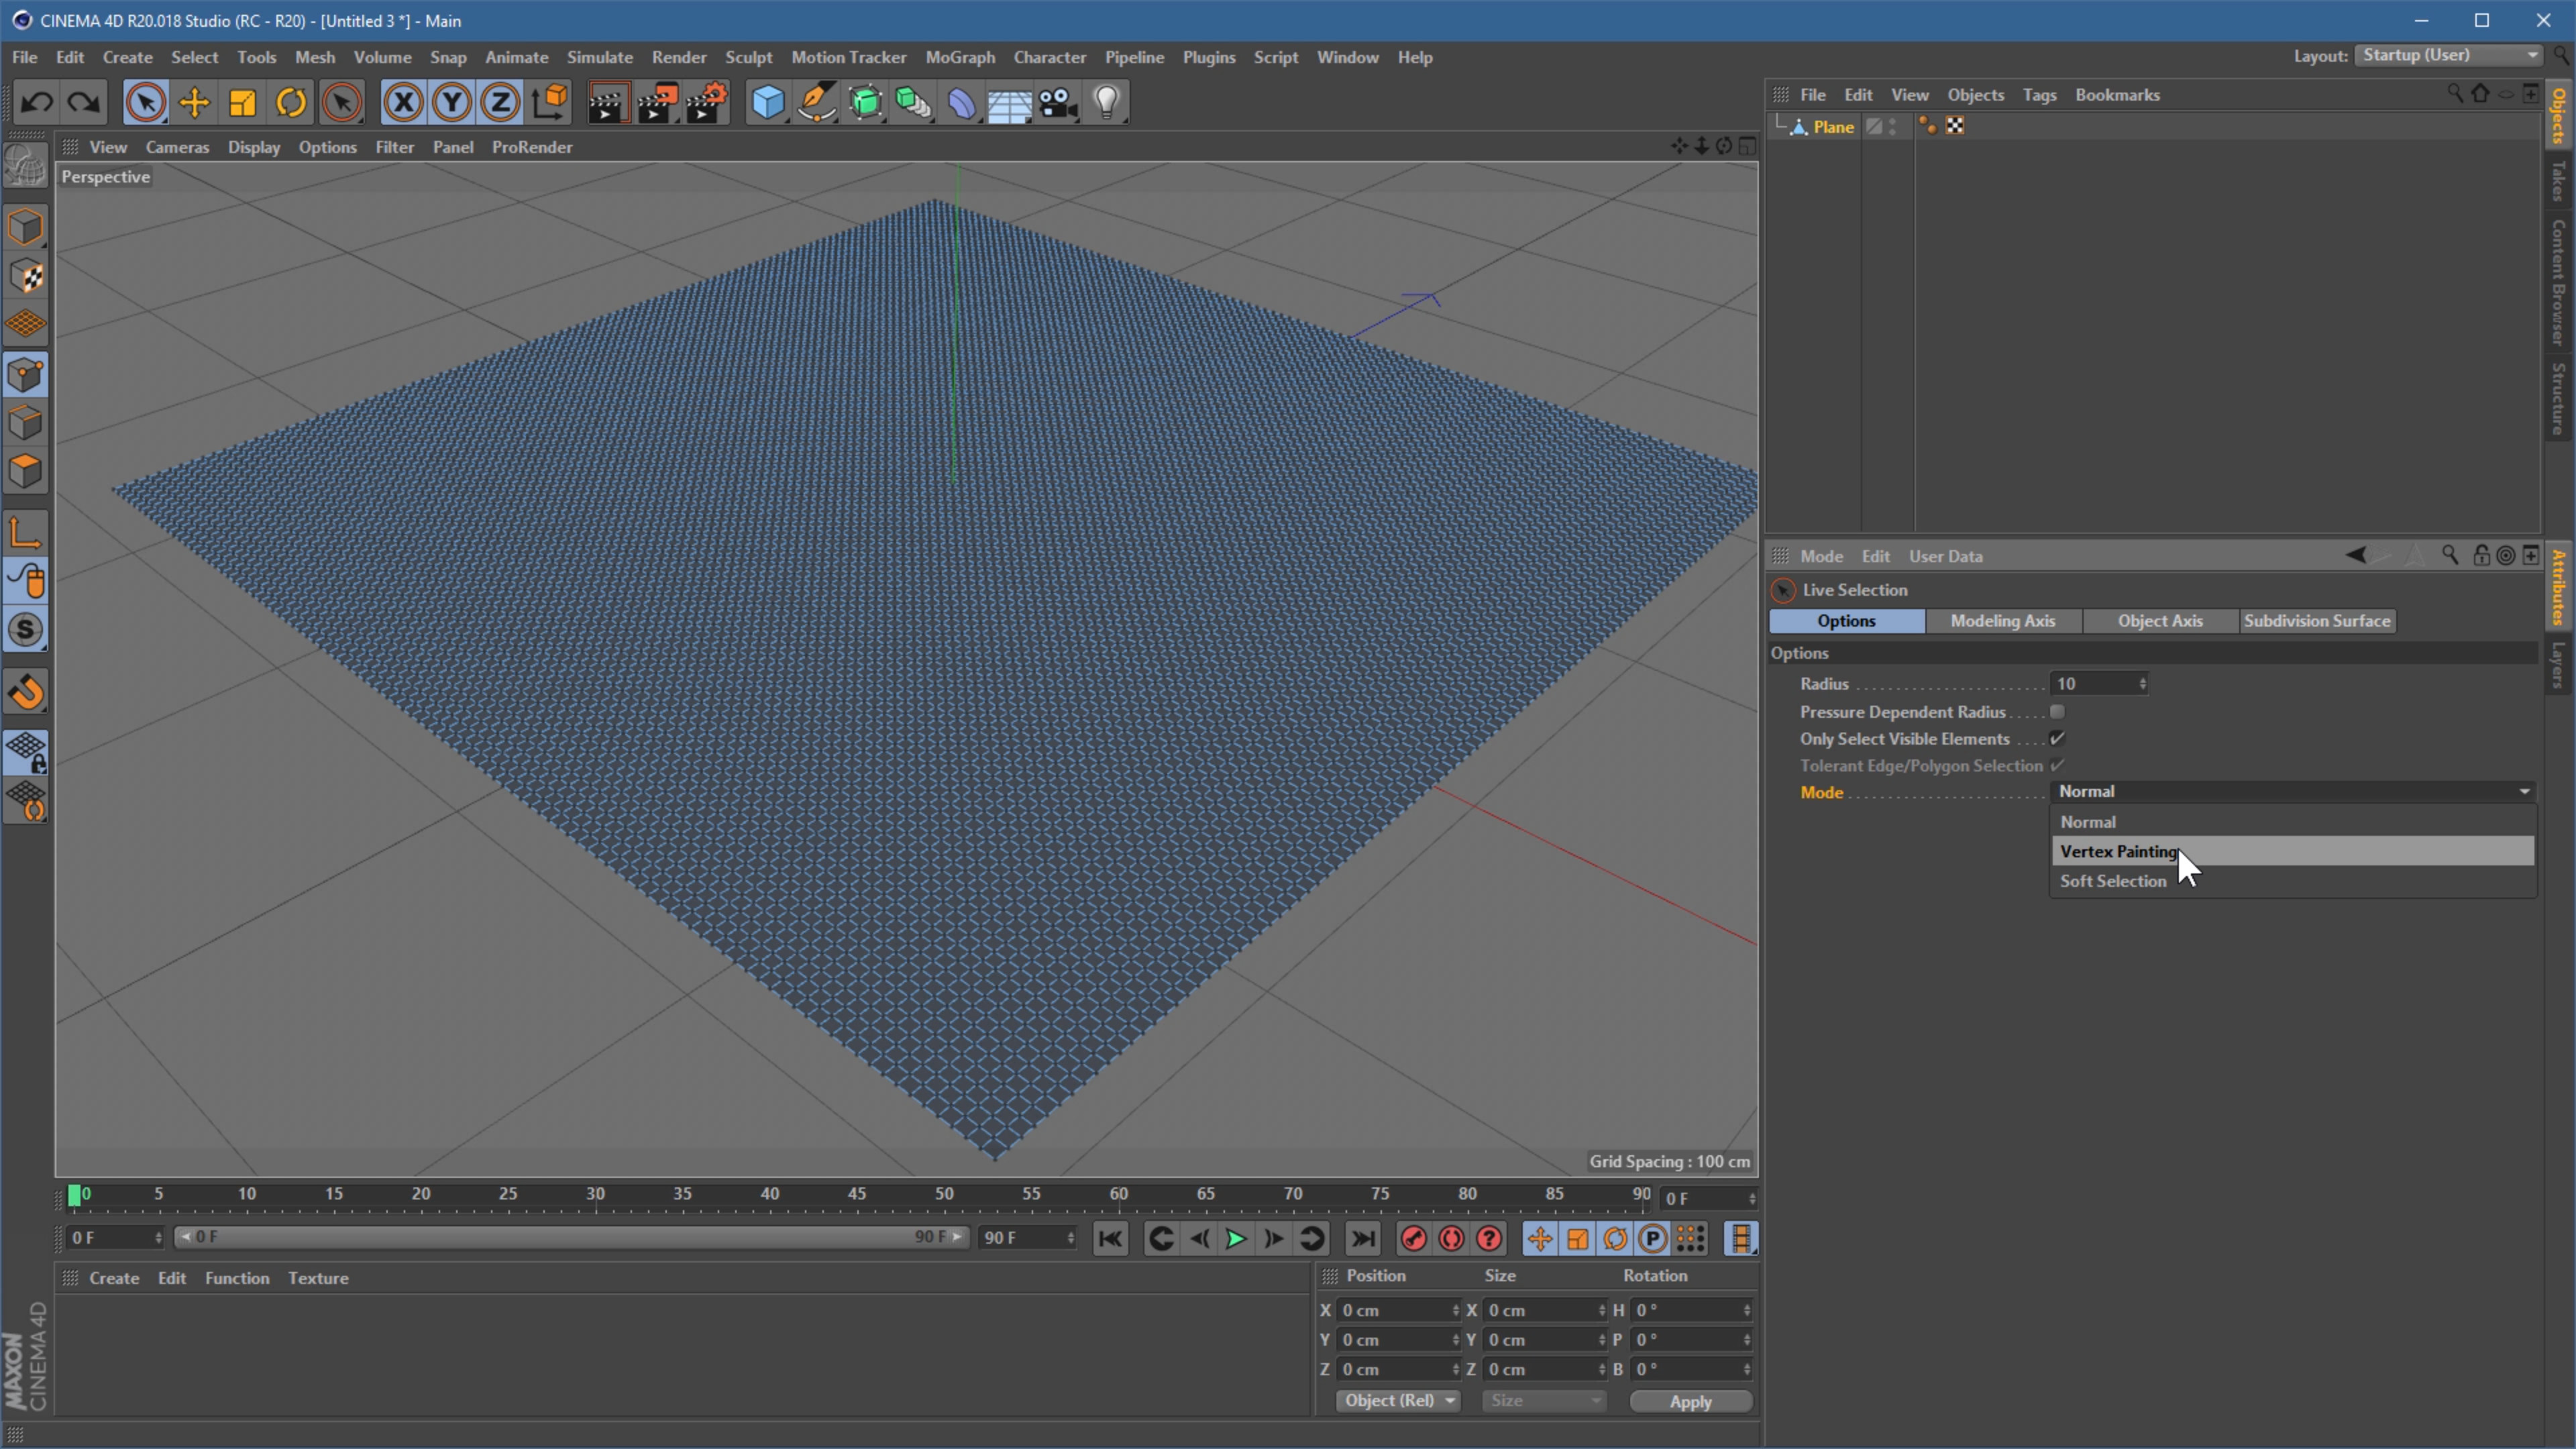Click Apply in the Coordinates manager
The width and height of the screenshot is (2576, 1449).
pyautogui.click(x=1690, y=1402)
